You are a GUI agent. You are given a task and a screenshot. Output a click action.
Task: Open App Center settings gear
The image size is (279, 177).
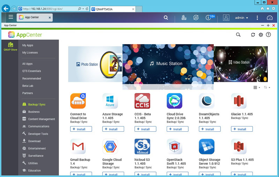[x=261, y=34]
